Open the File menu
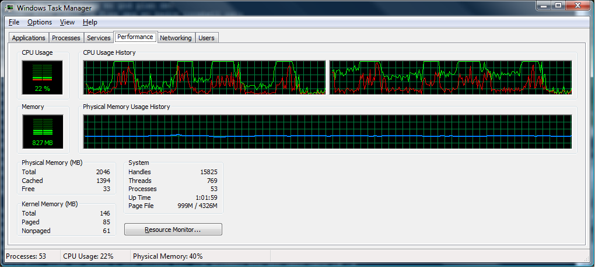595x268 pixels. pyautogui.click(x=14, y=22)
